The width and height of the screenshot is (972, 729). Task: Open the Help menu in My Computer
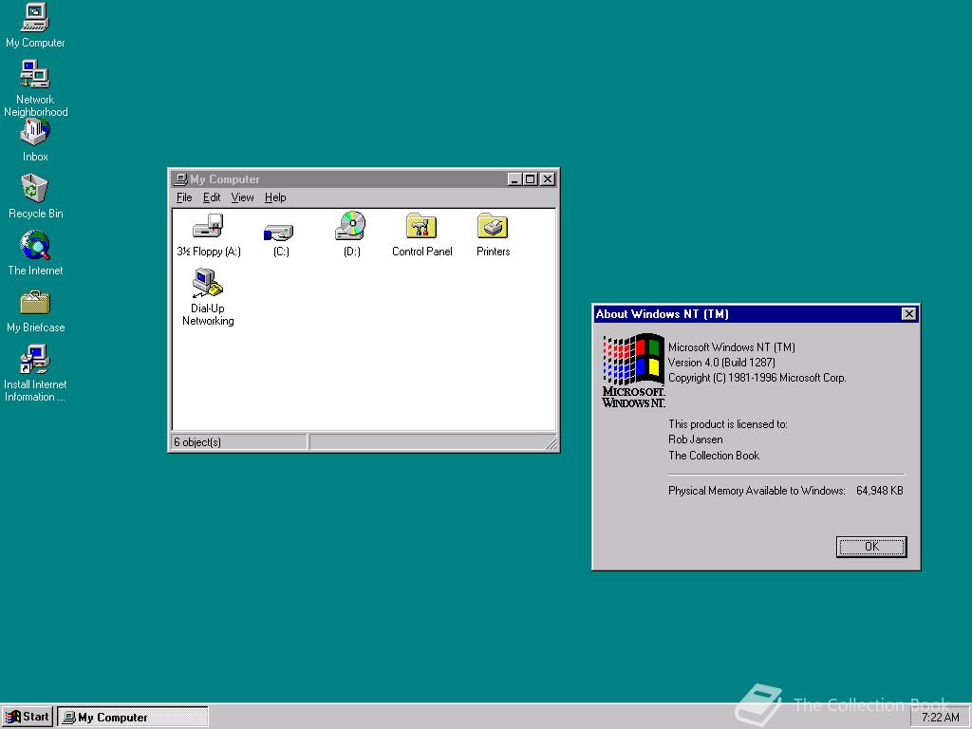pos(275,197)
